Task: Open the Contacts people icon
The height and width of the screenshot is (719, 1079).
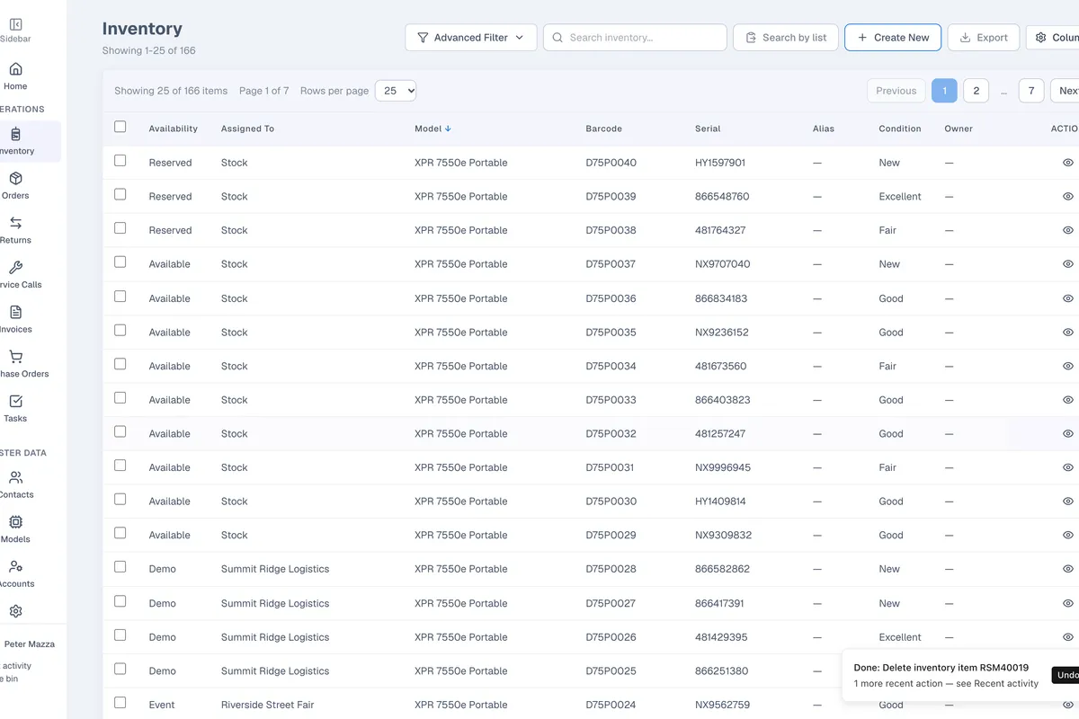Action: tap(15, 478)
